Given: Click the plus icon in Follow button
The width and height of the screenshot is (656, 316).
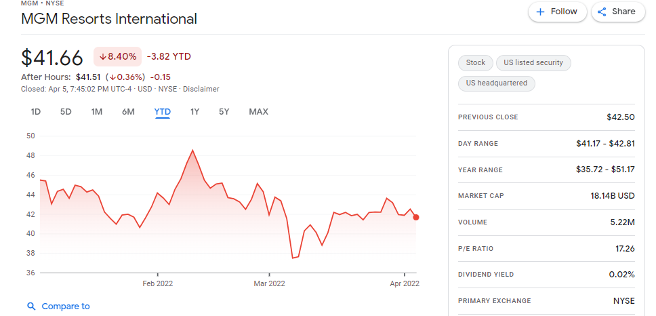Looking at the screenshot, I should (541, 12).
